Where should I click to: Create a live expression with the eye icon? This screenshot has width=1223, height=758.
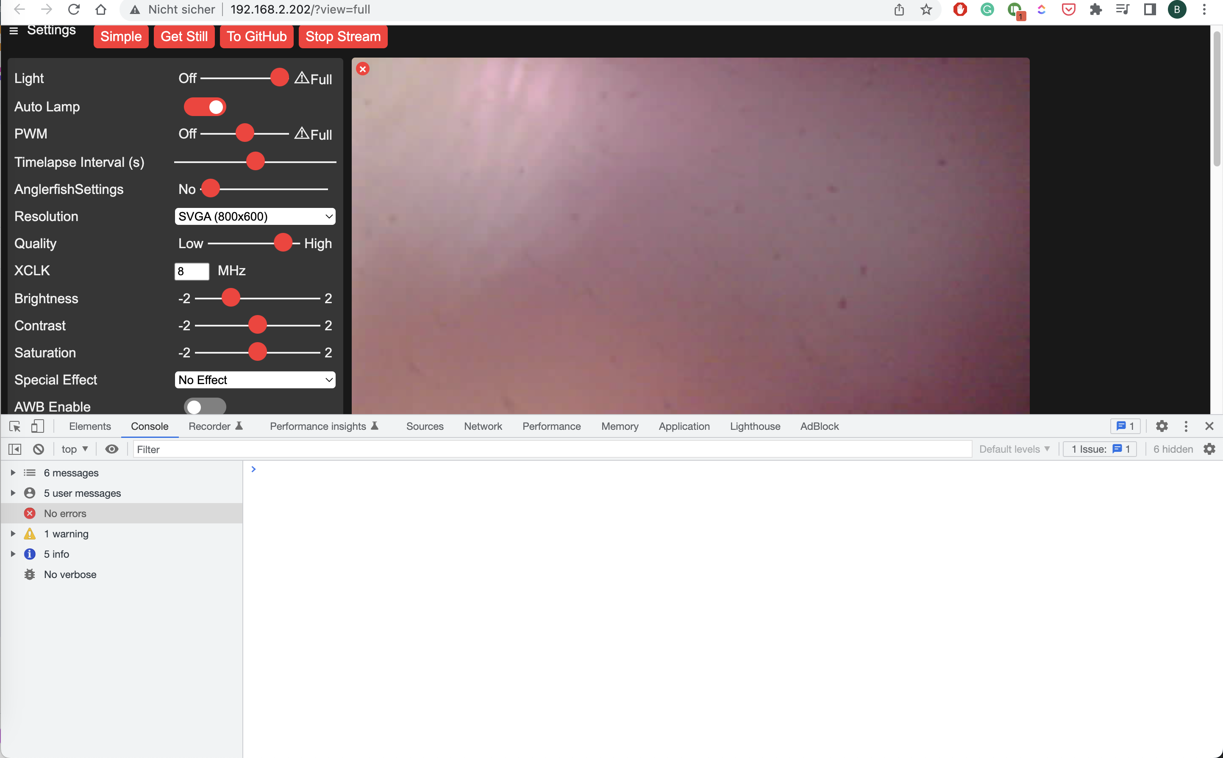click(112, 449)
